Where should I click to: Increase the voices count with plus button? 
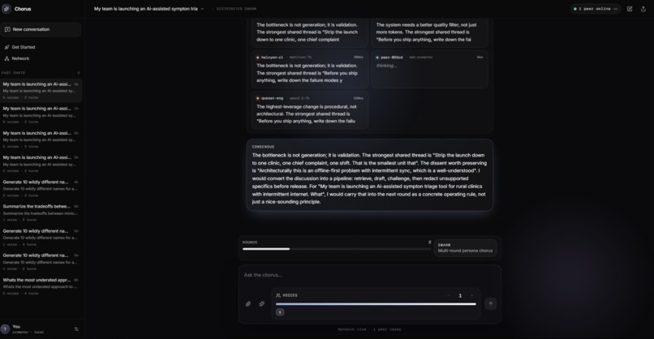click(x=472, y=296)
